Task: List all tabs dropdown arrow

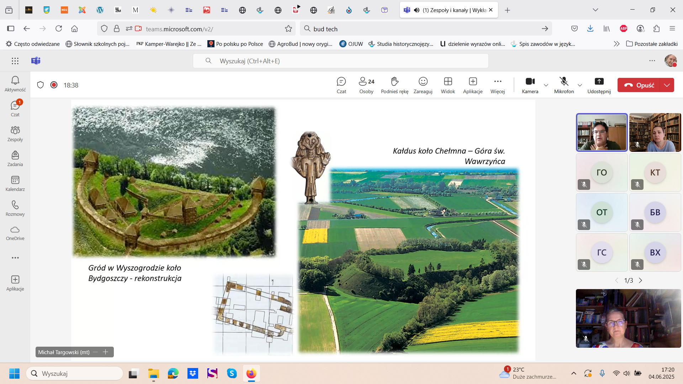Action: [595, 10]
